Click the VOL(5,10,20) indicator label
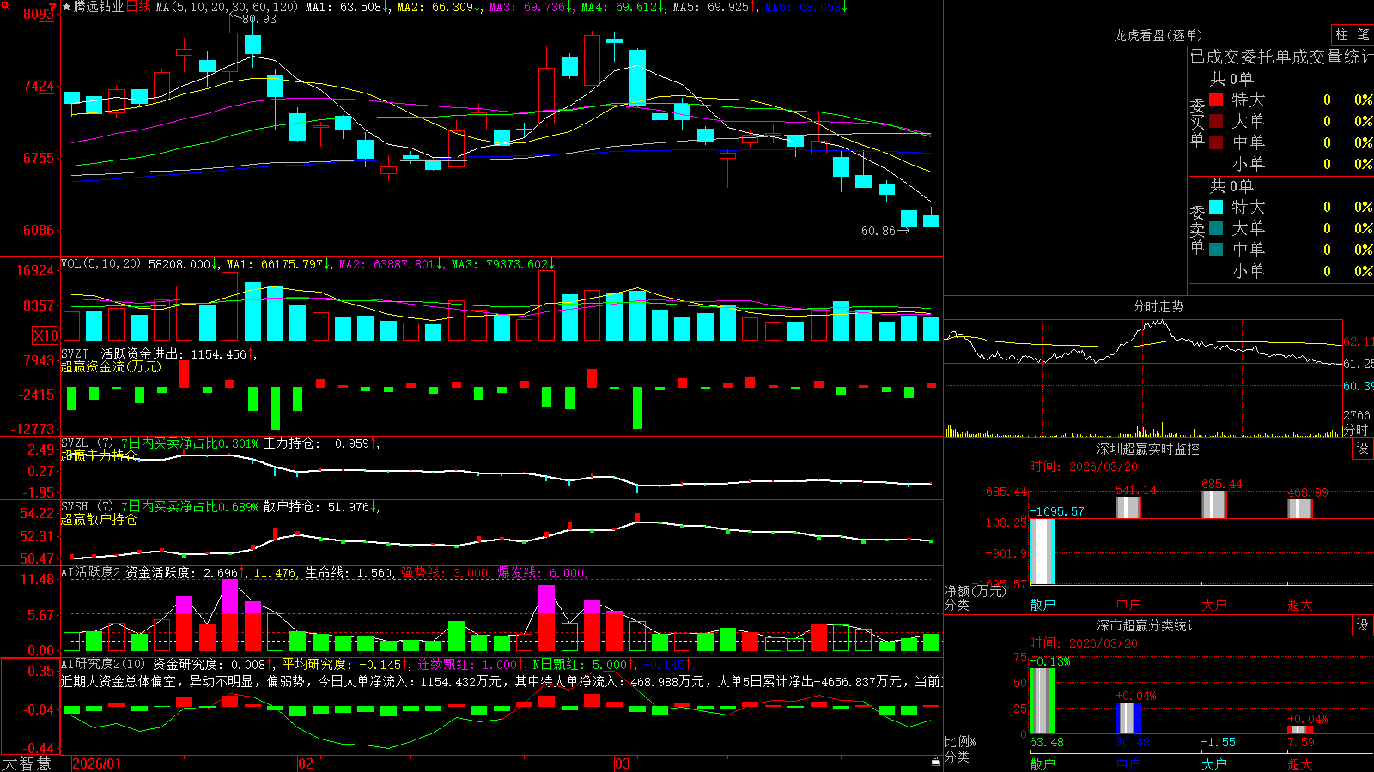Viewport: 1374px width, 772px height. point(100,264)
